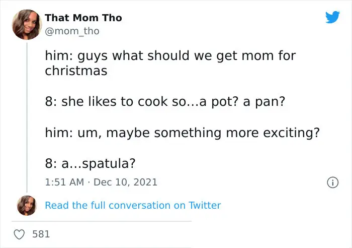The width and height of the screenshot is (352, 248).
Task: Click the vertical thread connector line
Action: pos(27,117)
